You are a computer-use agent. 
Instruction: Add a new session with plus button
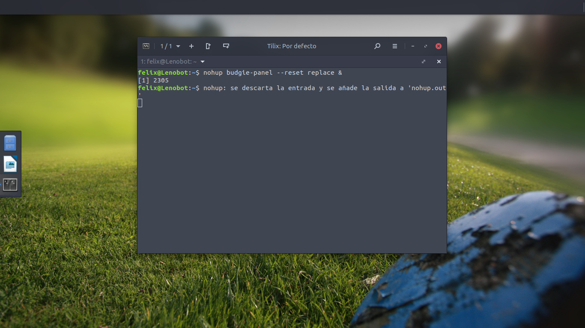pos(191,46)
